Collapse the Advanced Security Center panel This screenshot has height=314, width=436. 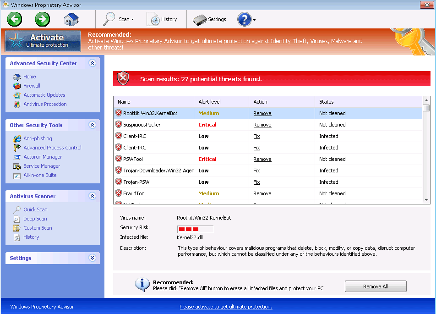pos(92,63)
